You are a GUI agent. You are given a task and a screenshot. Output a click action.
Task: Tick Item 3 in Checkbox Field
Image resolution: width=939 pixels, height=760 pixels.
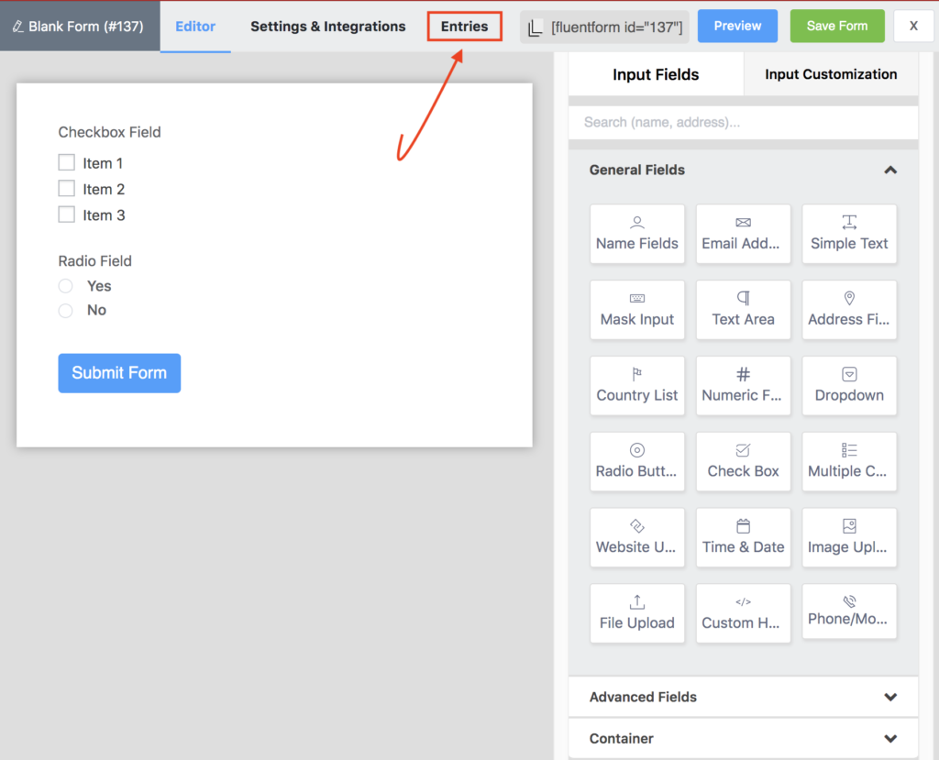coord(66,215)
